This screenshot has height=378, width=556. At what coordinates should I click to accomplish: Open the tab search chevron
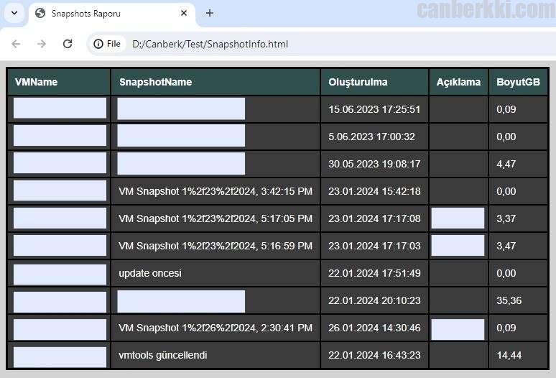pos(14,14)
